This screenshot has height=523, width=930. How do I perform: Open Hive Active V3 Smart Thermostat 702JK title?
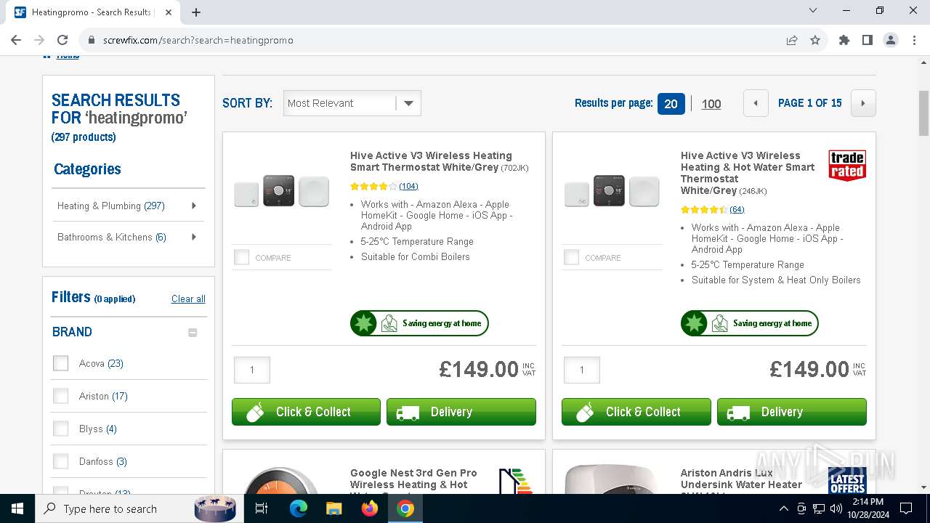(439, 161)
